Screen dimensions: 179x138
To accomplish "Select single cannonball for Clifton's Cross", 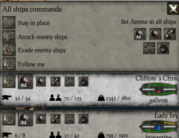I will pos(41,82).
